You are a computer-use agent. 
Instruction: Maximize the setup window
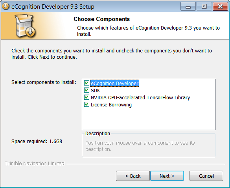point(204,6)
